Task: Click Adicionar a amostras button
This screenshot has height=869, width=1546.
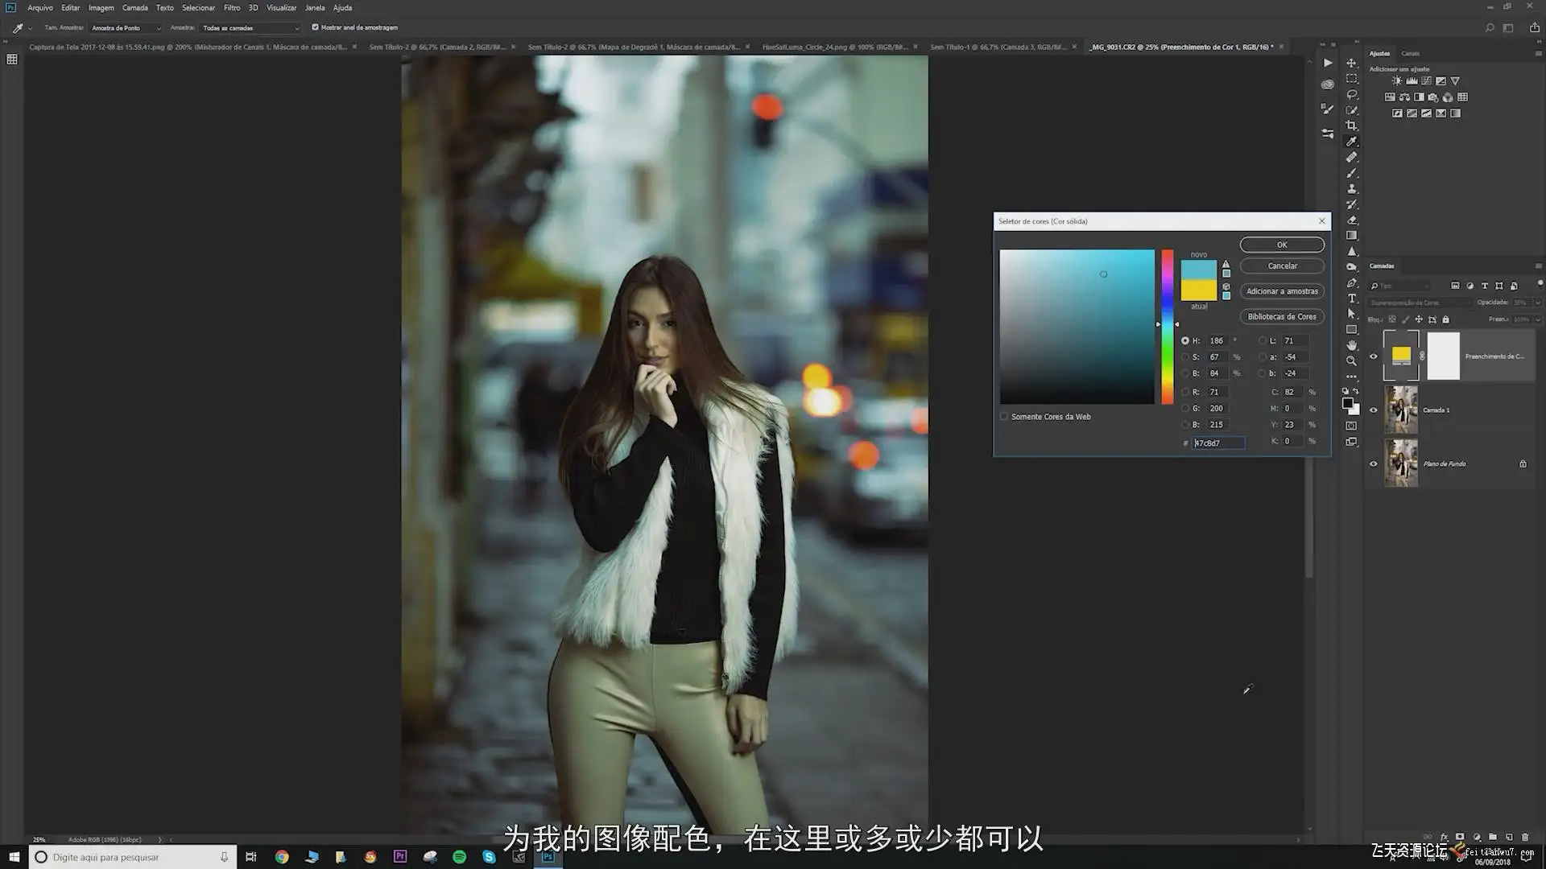Action: [1282, 291]
